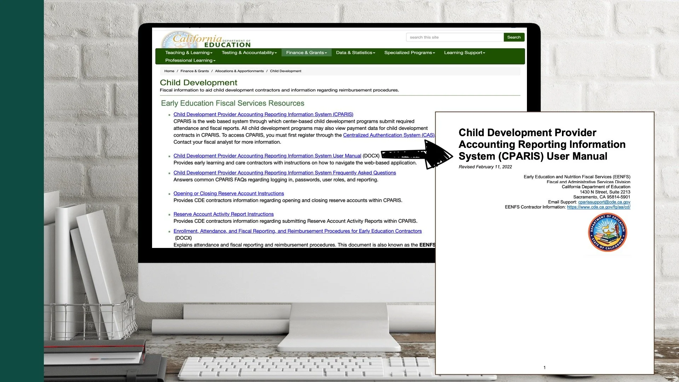The width and height of the screenshot is (679, 382).
Task: Select Allocations & Apportionments in the breadcrumb
Action: point(240,71)
